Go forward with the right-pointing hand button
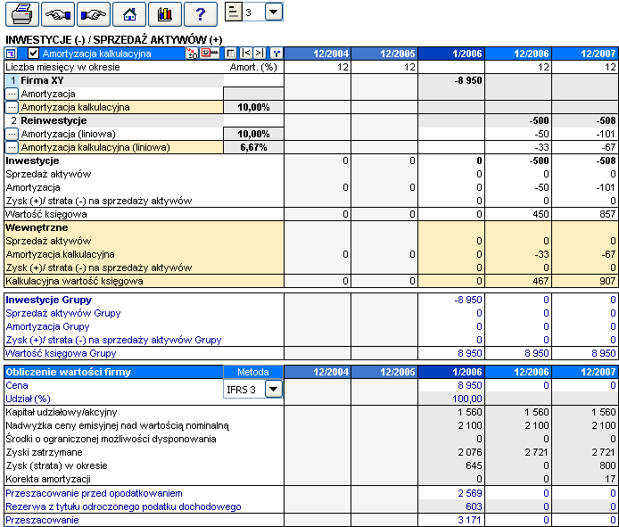Screen dimensions: 619x527 94,14
